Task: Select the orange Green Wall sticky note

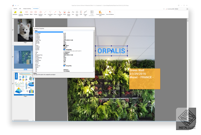Action: [x=145, y=79]
